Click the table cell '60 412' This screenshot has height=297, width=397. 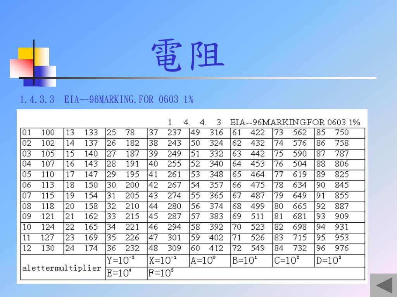click(x=210, y=249)
